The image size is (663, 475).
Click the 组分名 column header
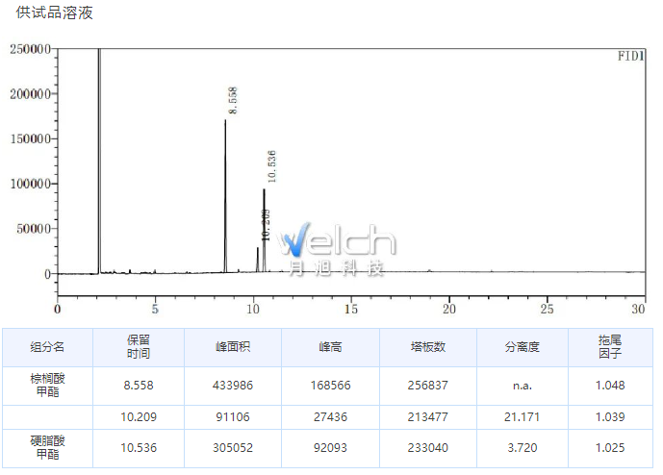click(x=47, y=347)
